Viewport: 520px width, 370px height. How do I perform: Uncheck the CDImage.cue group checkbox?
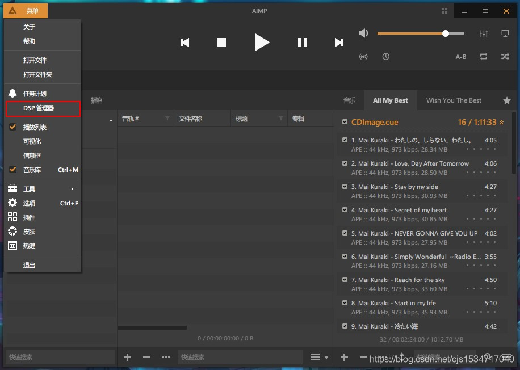click(345, 122)
